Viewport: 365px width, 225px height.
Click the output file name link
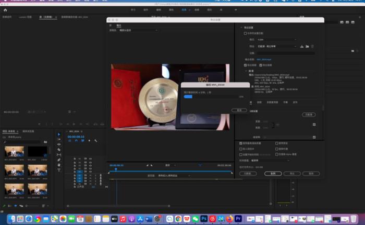(x=265, y=59)
